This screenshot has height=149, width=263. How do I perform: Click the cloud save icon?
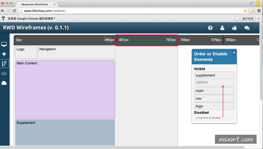[4, 83]
